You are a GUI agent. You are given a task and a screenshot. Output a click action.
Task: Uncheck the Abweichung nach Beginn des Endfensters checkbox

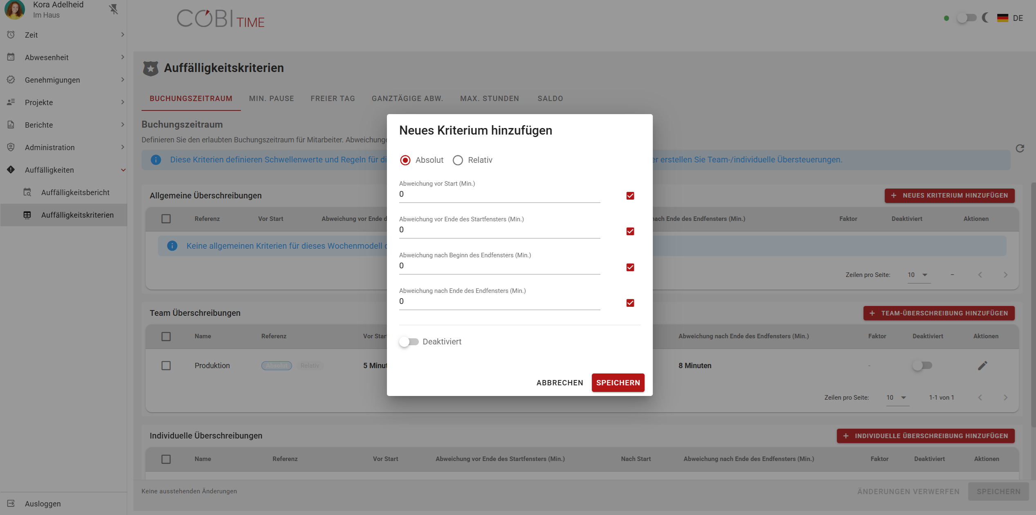tap(630, 268)
